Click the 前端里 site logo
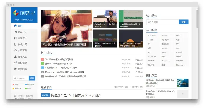Viewport: 204px width, 109px height. click(x=24, y=15)
